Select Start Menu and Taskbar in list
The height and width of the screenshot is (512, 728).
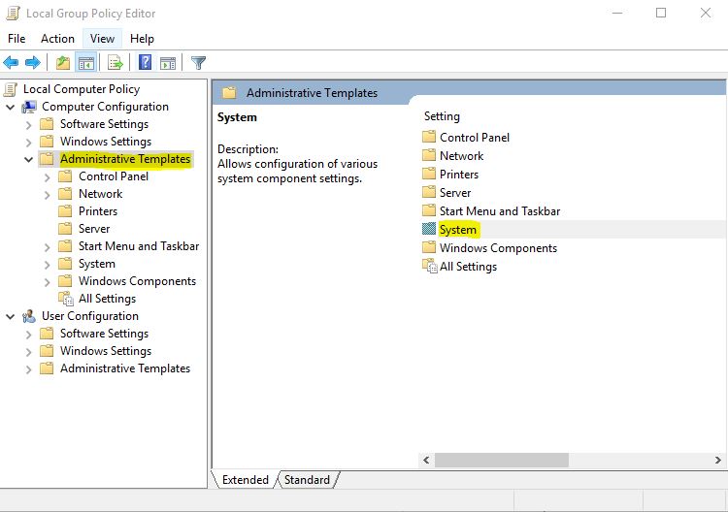click(x=500, y=211)
